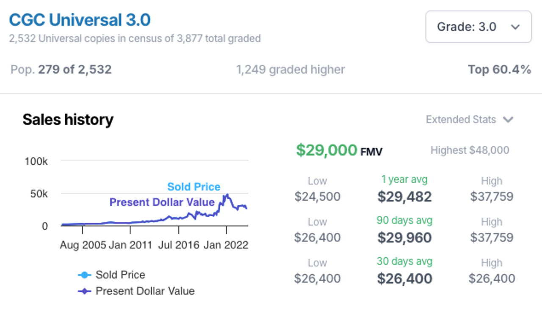Image resolution: width=542 pixels, height=321 pixels.
Task: Click the Sales history heading
Action: tap(68, 120)
